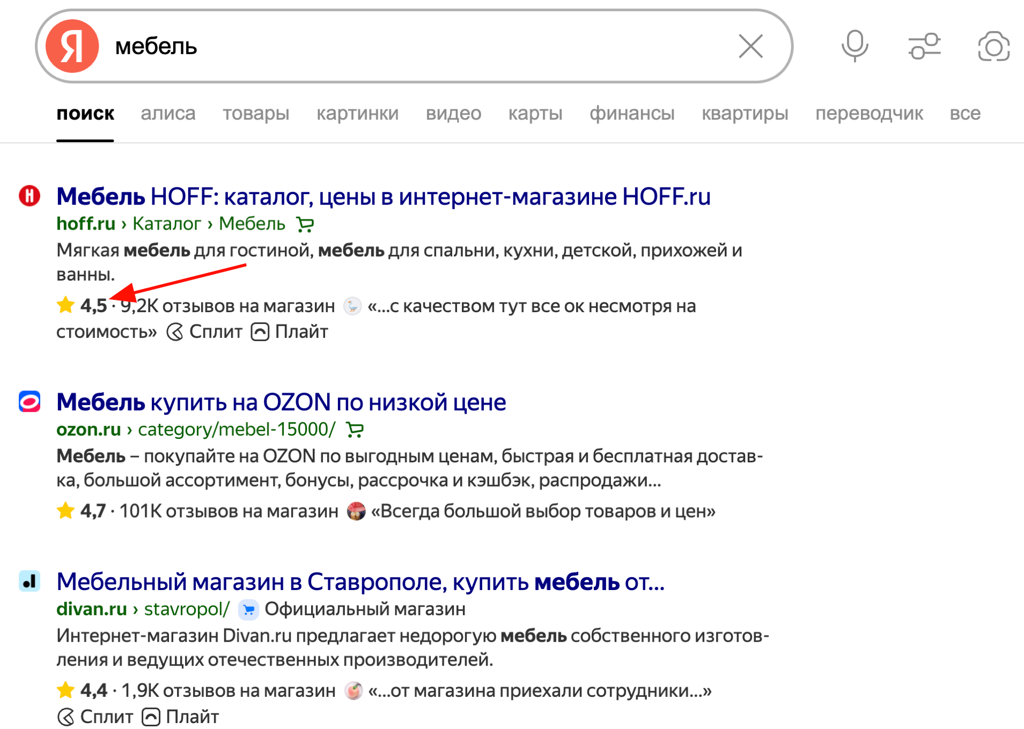Click the Yandex logo in search bar

[72, 46]
